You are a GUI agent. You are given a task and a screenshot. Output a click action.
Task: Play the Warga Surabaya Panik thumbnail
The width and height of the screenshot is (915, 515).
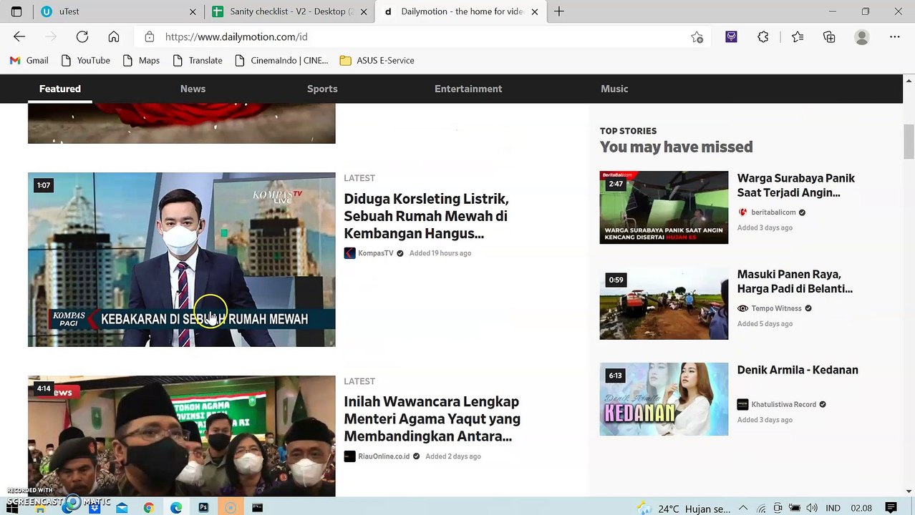coord(664,207)
